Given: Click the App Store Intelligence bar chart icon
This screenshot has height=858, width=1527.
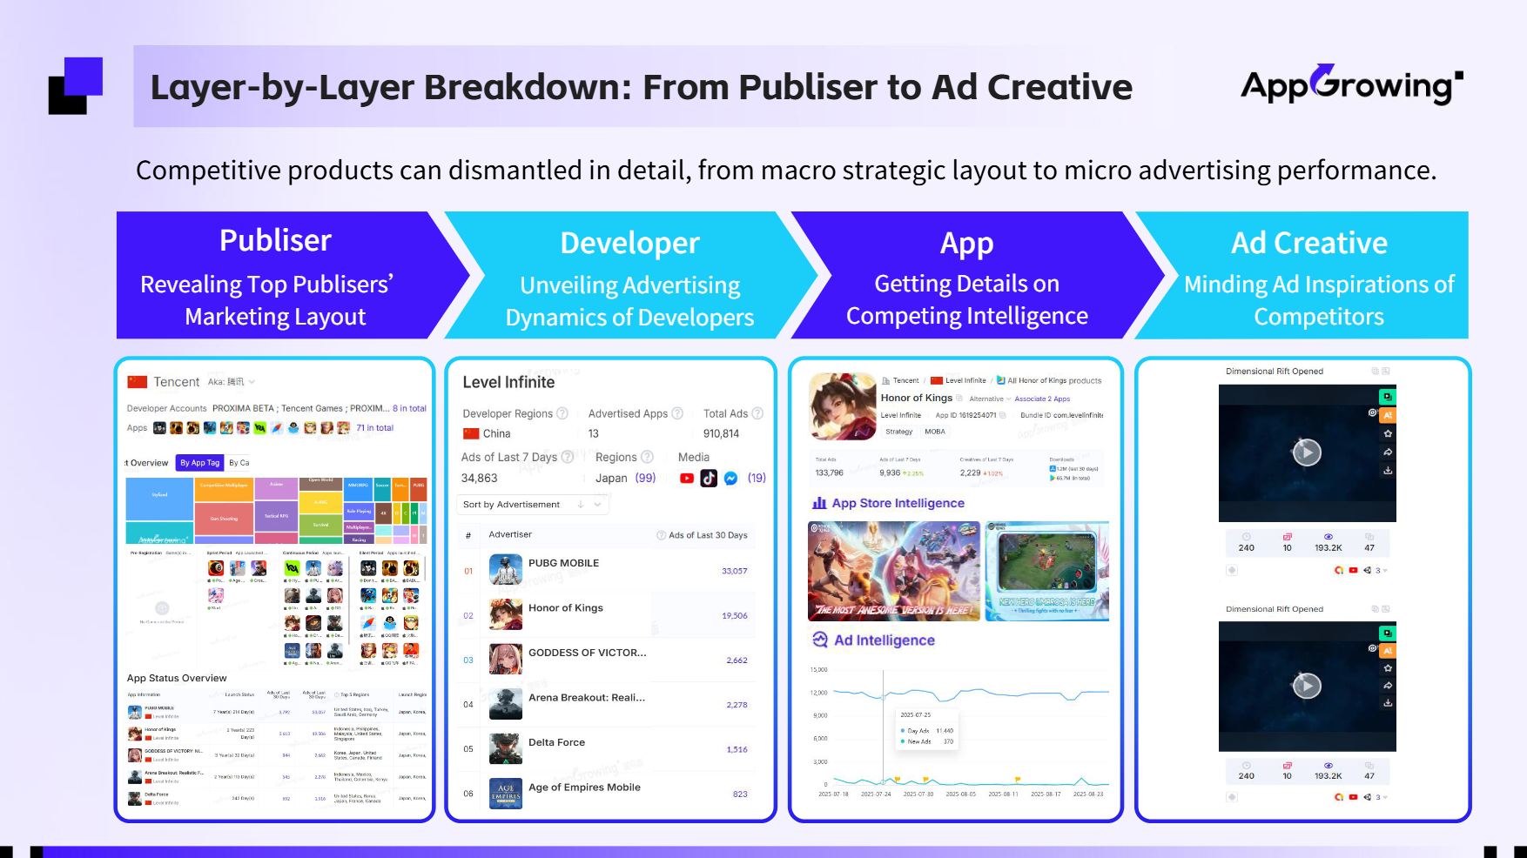Looking at the screenshot, I should [x=819, y=503].
